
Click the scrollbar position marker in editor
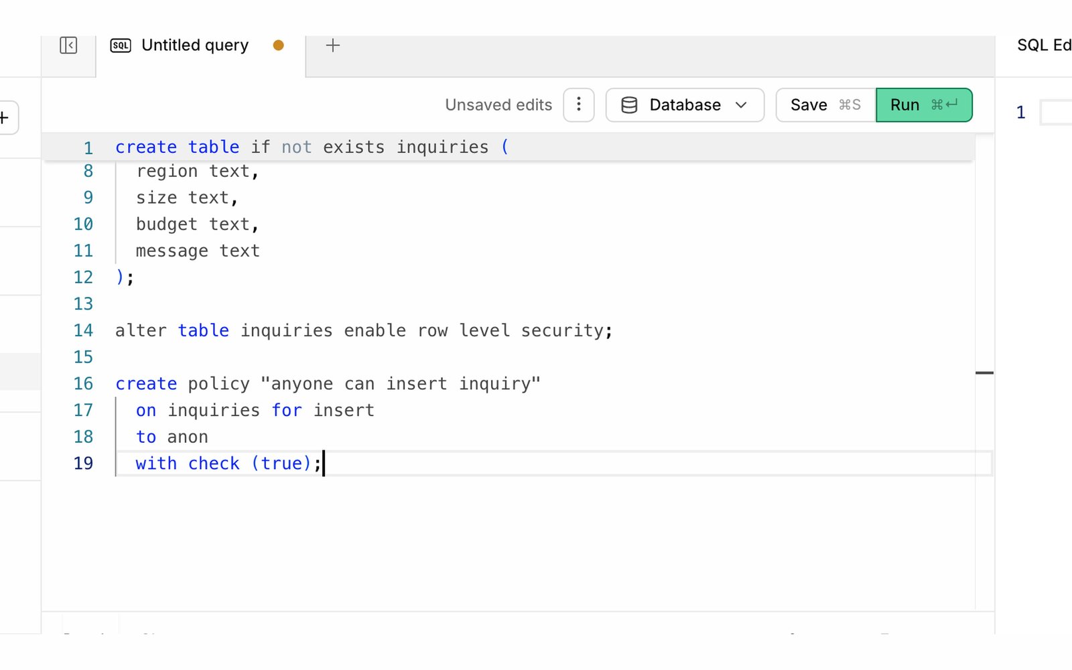[984, 373]
